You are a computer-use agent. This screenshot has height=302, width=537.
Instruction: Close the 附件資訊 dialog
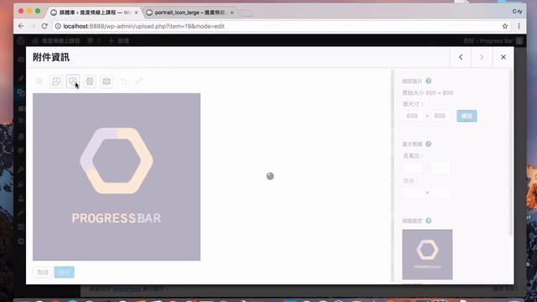click(503, 57)
